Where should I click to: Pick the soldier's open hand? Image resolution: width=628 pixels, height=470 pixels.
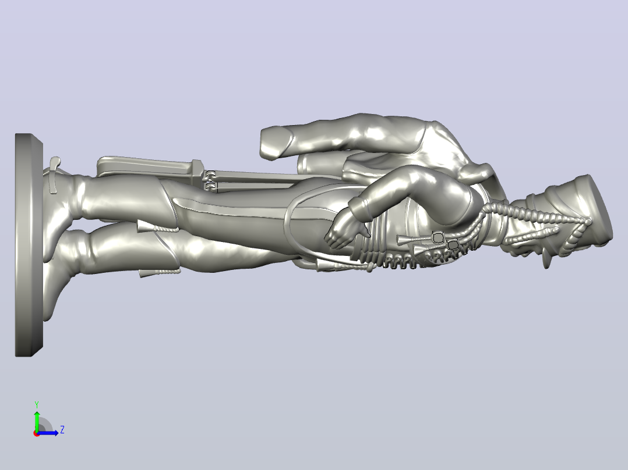click(347, 234)
